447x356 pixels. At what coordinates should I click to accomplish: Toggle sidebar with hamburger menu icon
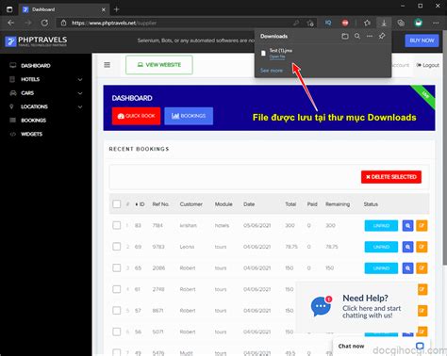108,65
